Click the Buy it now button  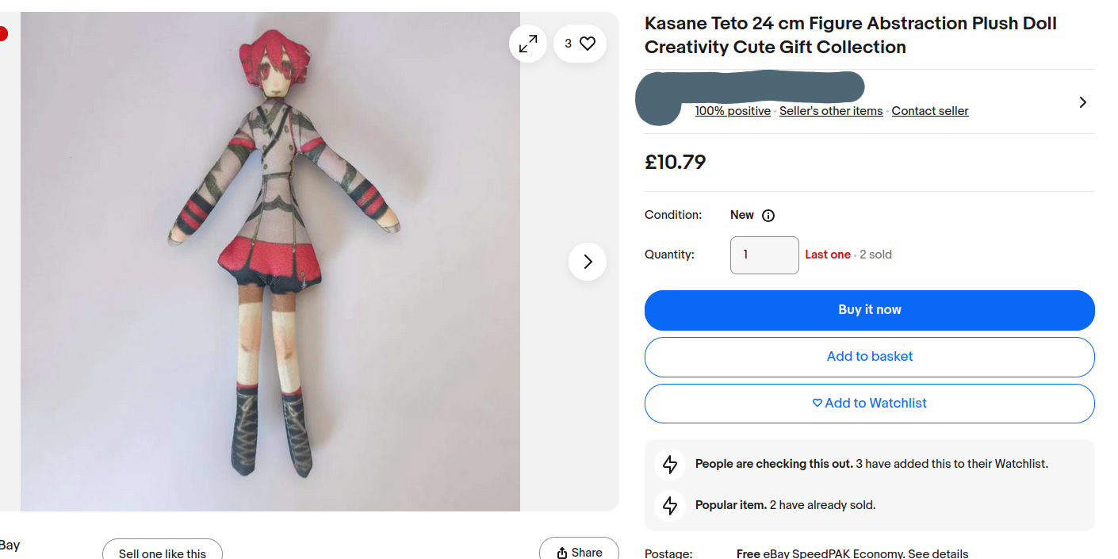tap(869, 310)
